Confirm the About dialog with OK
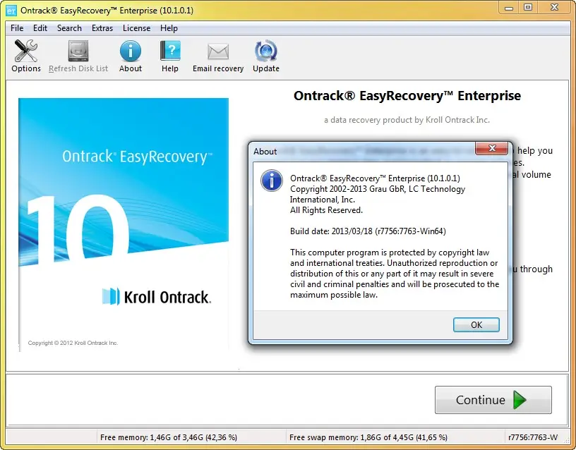 pyautogui.click(x=476, y=325)
